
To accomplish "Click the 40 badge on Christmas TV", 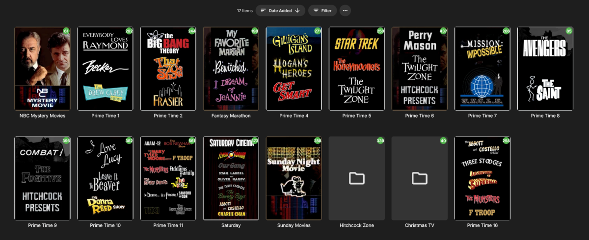I will pyautogui.click(x=443, y=141).
